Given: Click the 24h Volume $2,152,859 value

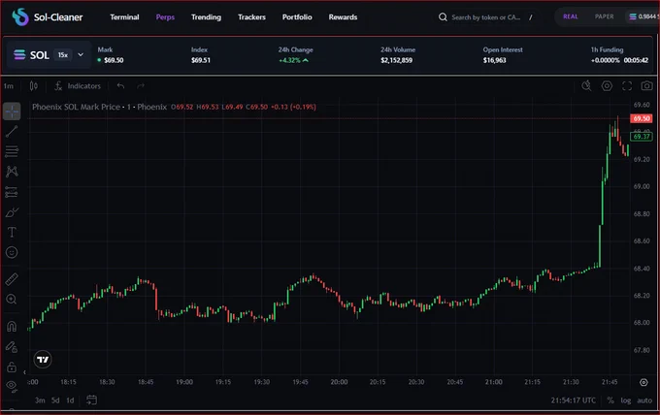Looking at the screenshot, I should point(397,60).
